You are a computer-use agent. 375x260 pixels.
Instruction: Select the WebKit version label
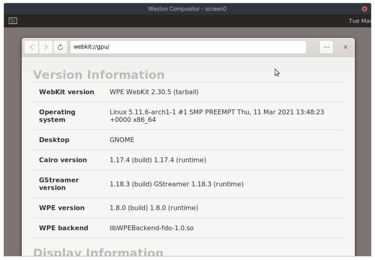point(66,92)
